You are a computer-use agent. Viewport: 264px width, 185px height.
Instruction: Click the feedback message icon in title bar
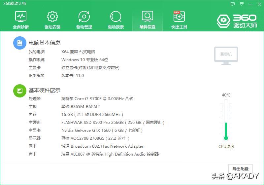tap(233, 4)
